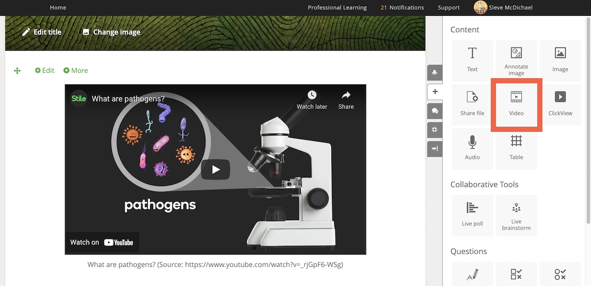Add a Text content block

pyautogui.click(x=472, y=61)
